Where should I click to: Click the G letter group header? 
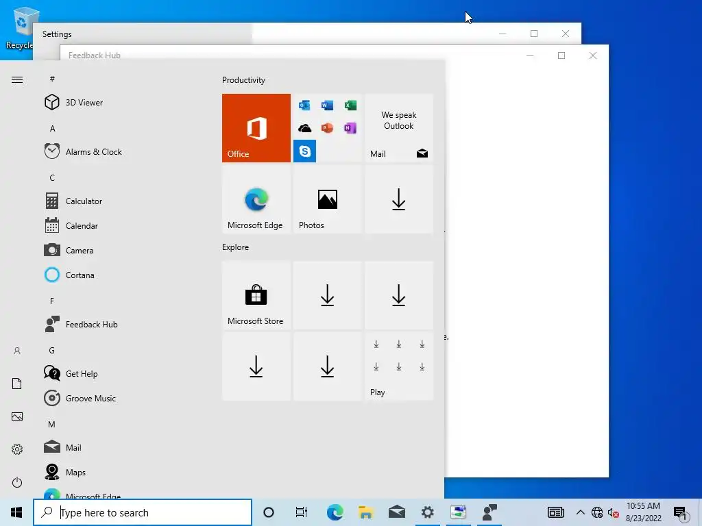52,350
